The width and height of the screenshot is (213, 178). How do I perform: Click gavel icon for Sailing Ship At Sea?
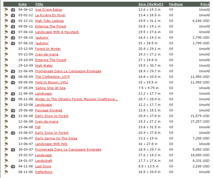(6, 88)
